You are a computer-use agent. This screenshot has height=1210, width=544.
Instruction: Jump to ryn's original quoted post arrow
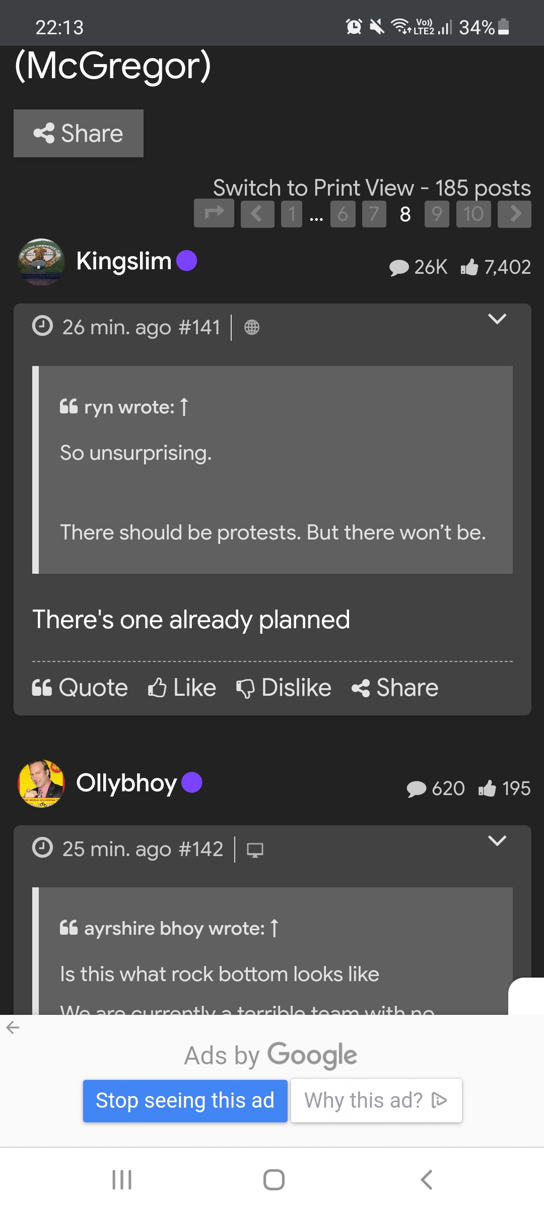(x=184, y=407)
